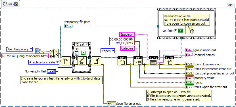Select the TDMS Get Properties node
This screenshot has width=236, height=107.
[x=138, y=61]
